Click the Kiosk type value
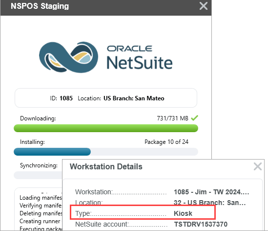This screenshot has width=268, height=231. coord(183,213)
